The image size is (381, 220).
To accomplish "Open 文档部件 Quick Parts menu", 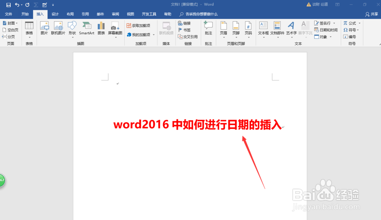I will coord(277,30).
